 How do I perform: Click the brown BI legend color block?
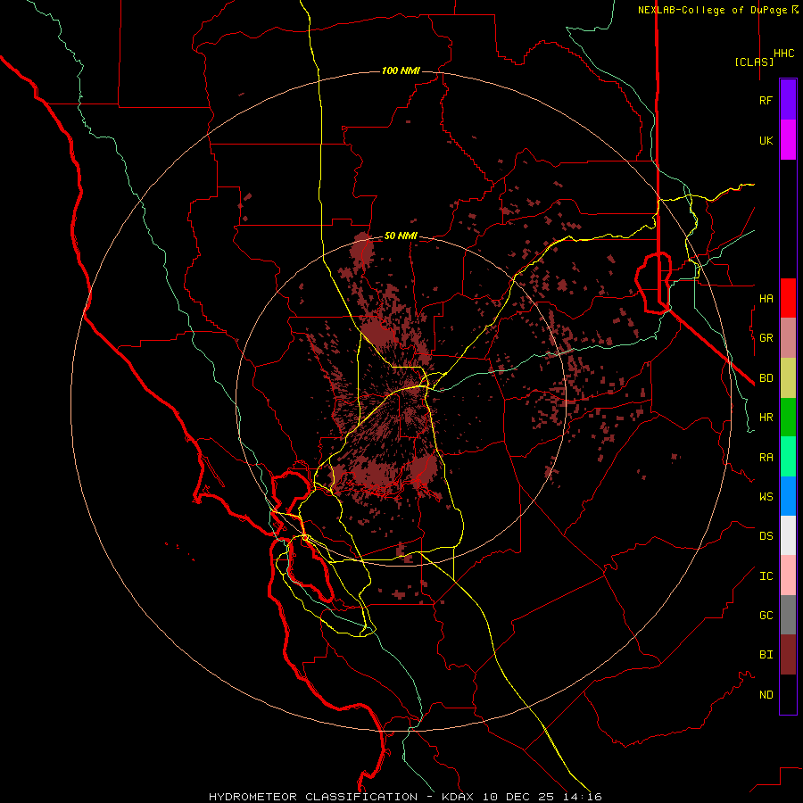(x=788, y=655)
